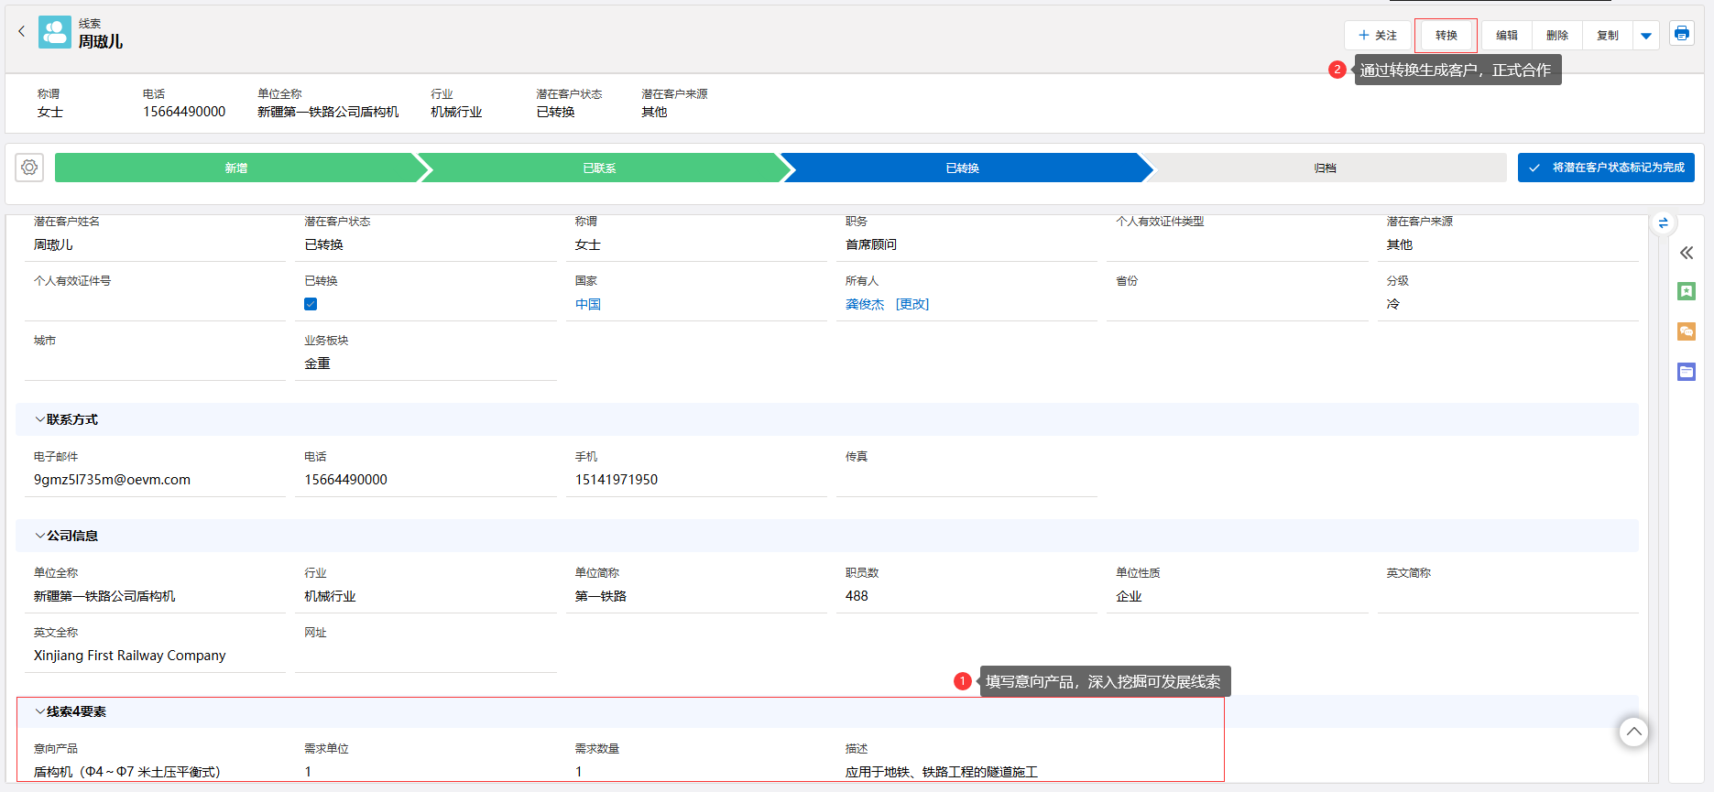Viewport: 1714px width, 792px height.
Task: Open the orange chat icon in the right sidebar
Action: coord(1687,331)
